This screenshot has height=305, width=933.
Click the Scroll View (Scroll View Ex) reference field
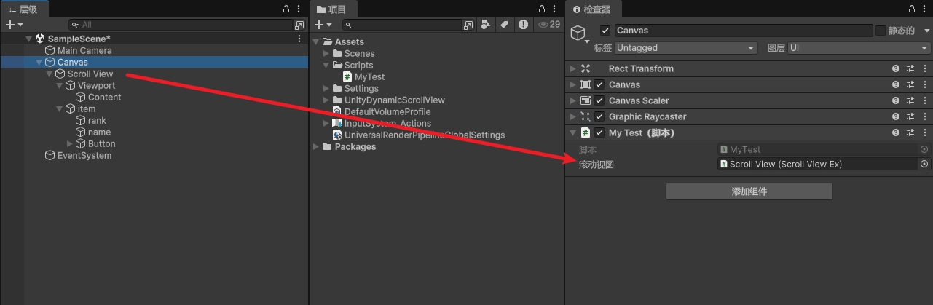[x=817, y=165]
